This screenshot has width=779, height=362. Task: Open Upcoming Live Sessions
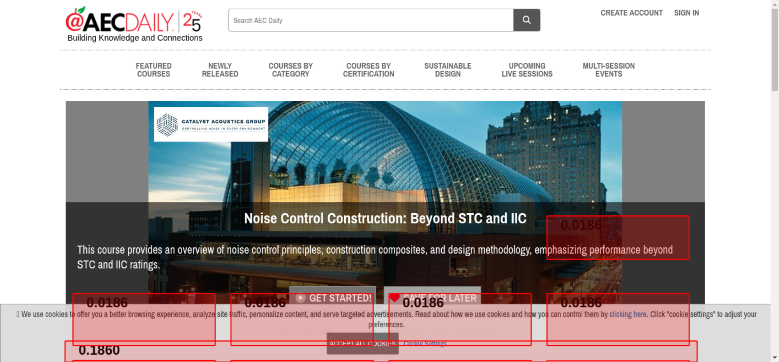(x=527, y=70)
